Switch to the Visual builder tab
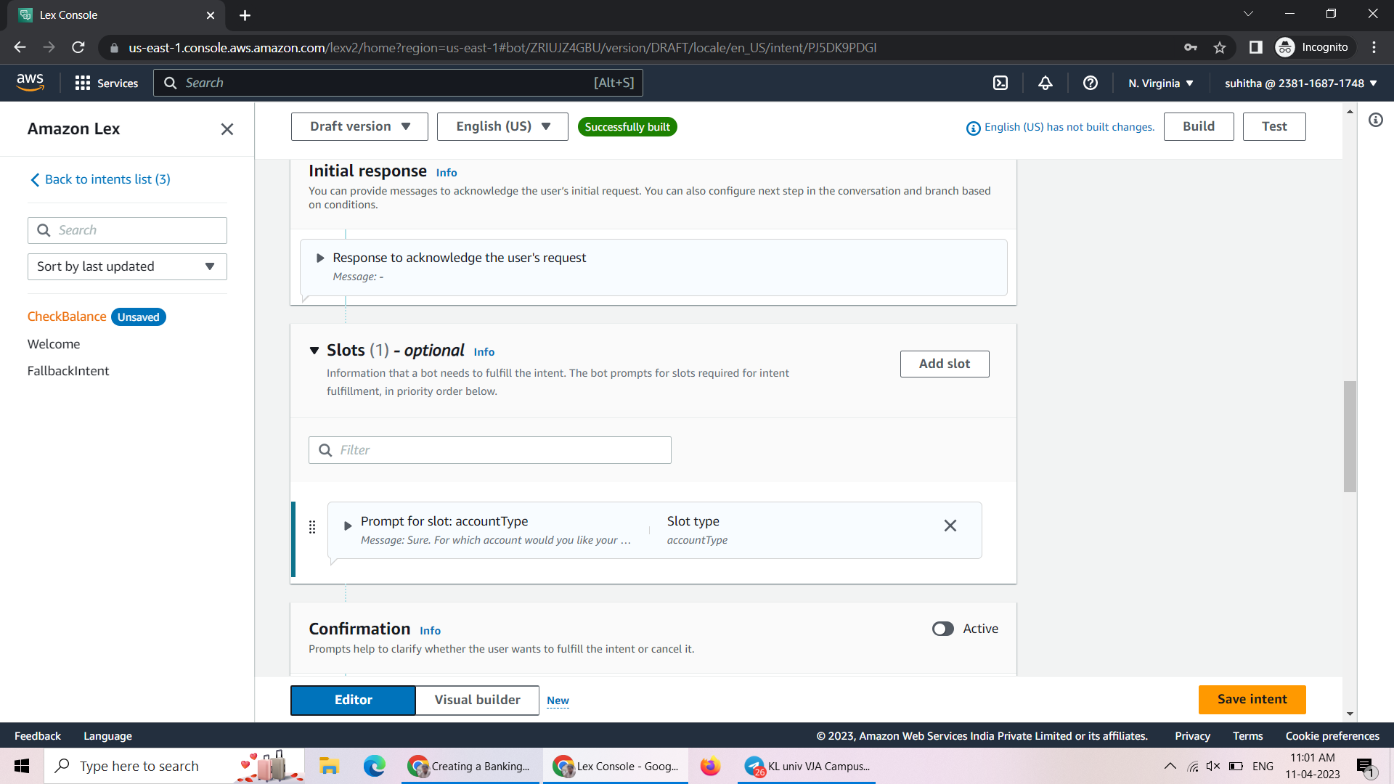The height and width of the screenshot is (784, 1394). coord(477,700)
